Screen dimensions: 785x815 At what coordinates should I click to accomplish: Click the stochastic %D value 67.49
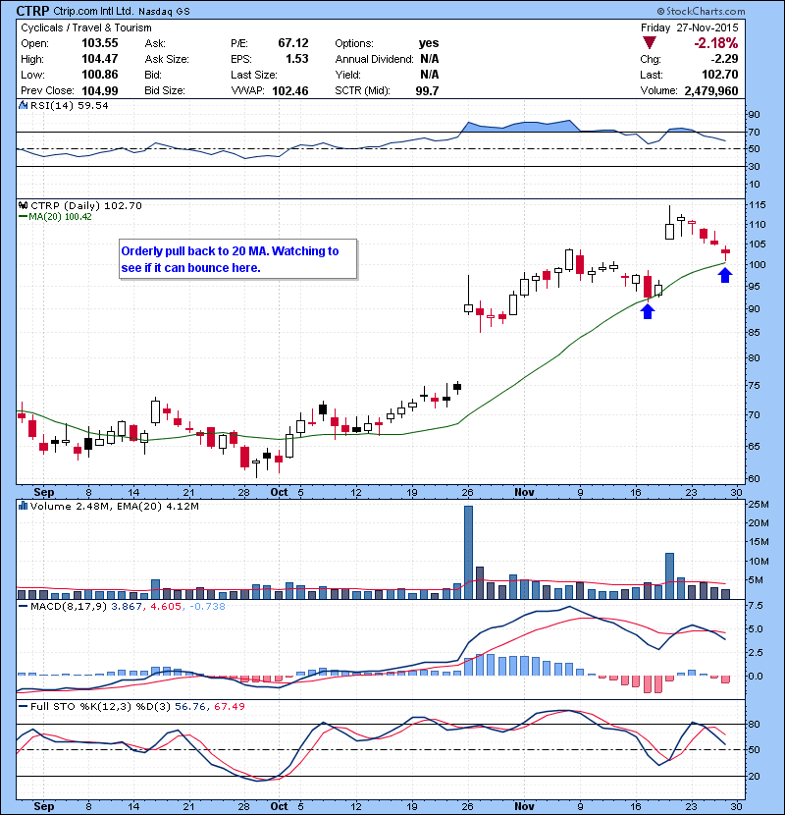[229, 707]
